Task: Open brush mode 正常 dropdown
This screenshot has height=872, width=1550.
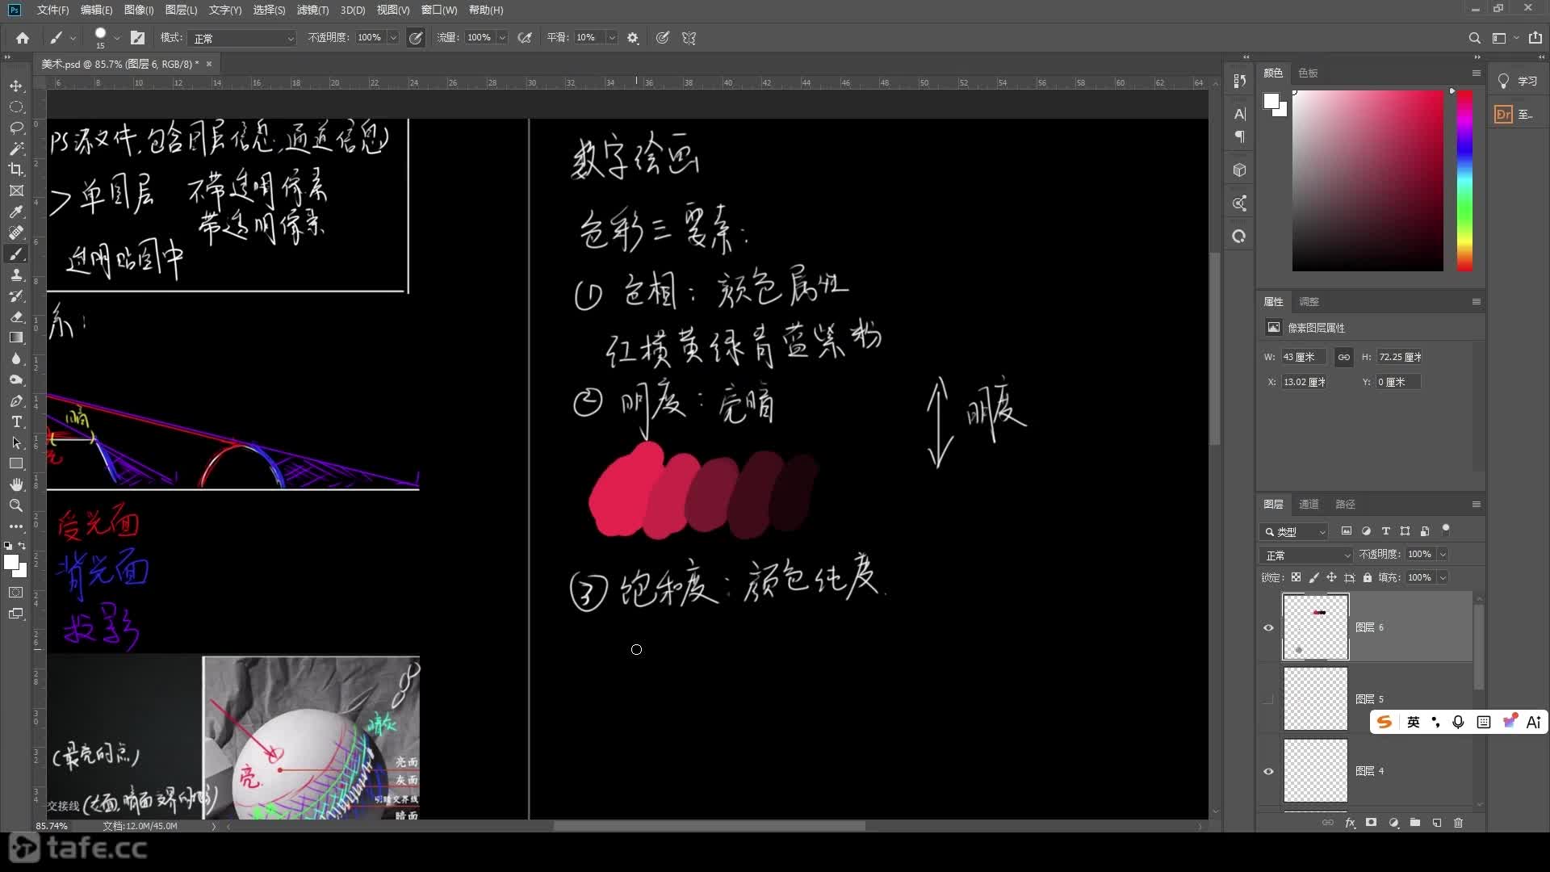Action: click(x=243, y=38)
